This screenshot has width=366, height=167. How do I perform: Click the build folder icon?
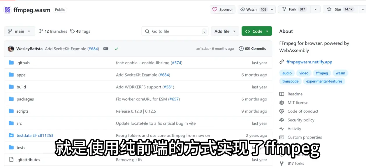[11, 87]
